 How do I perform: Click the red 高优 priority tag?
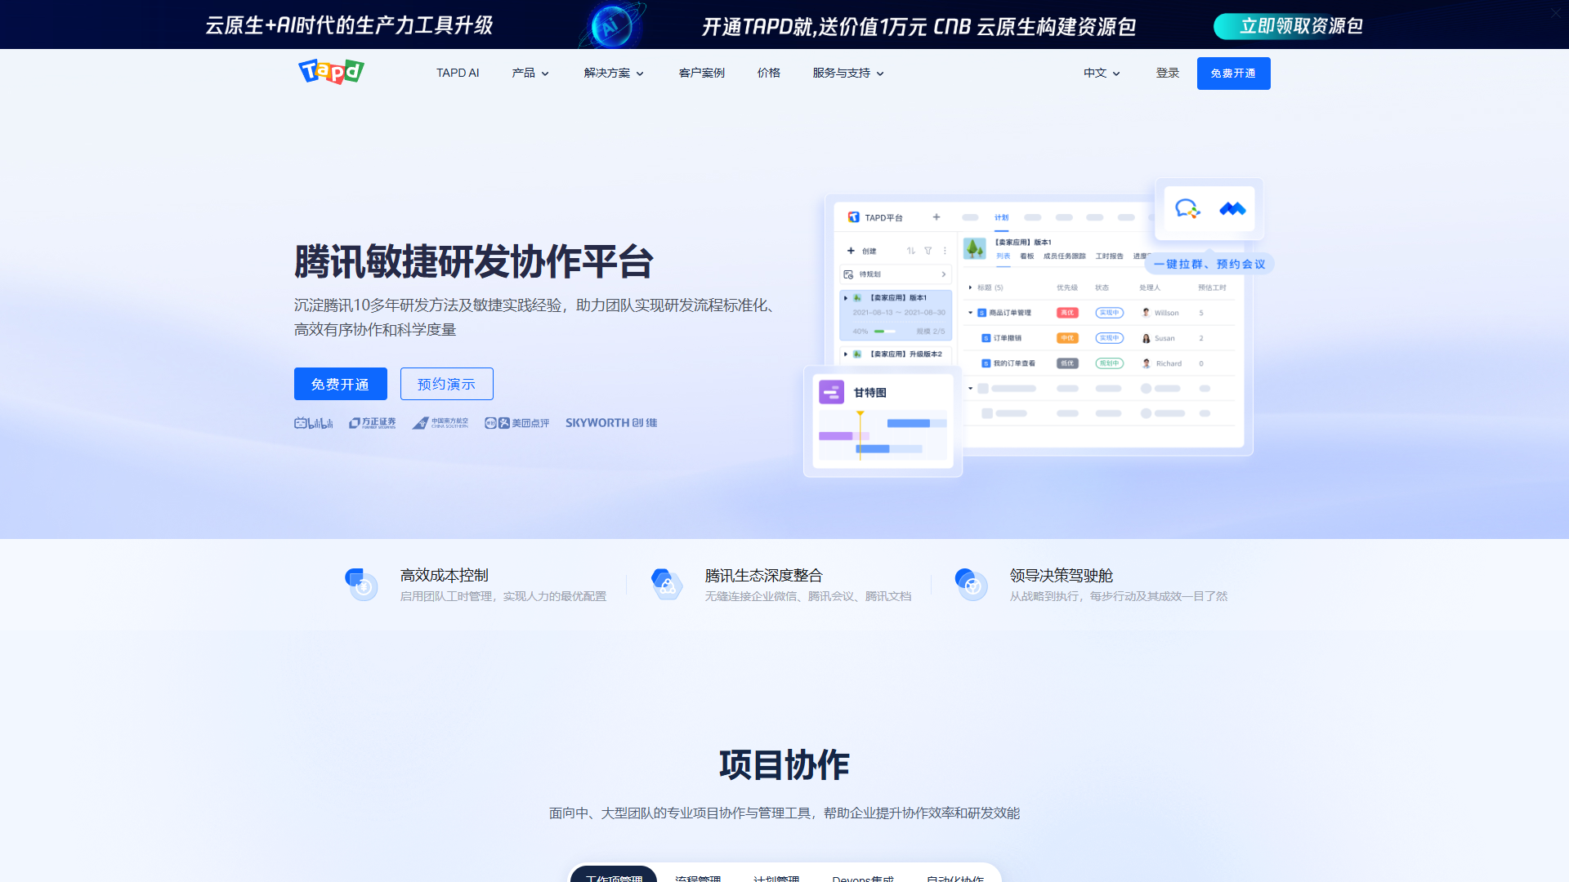point(1067,313)
